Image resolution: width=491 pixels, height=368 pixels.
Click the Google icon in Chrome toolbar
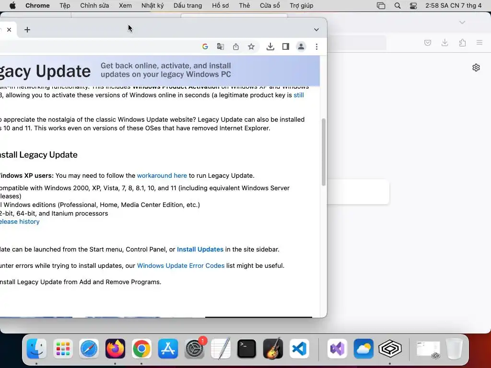point(205,46)
